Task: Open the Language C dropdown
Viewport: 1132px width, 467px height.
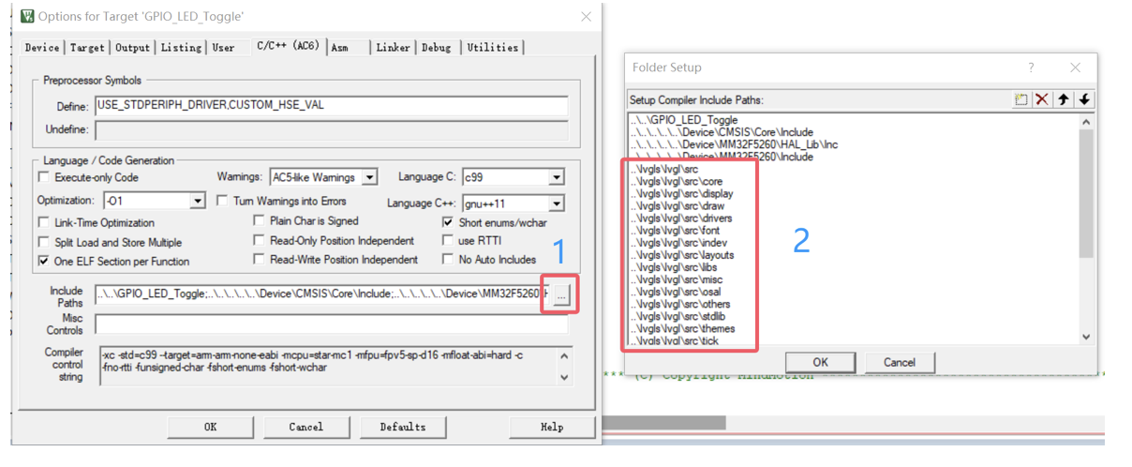Action: tap(557, 177)
